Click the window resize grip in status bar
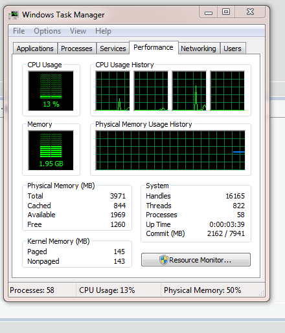 (x=262, y=293)
